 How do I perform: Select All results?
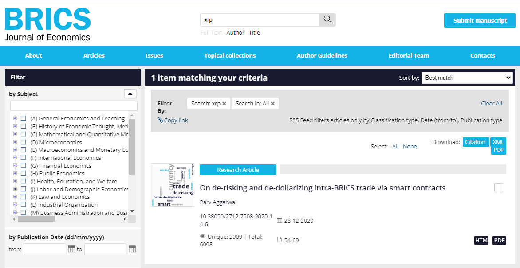tap(395, 147)
